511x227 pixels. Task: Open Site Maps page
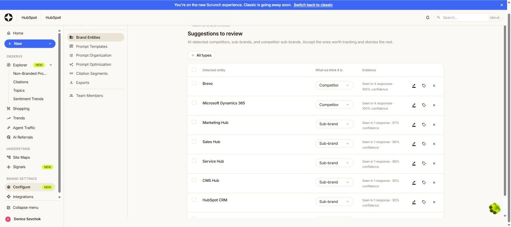point(30,157)
